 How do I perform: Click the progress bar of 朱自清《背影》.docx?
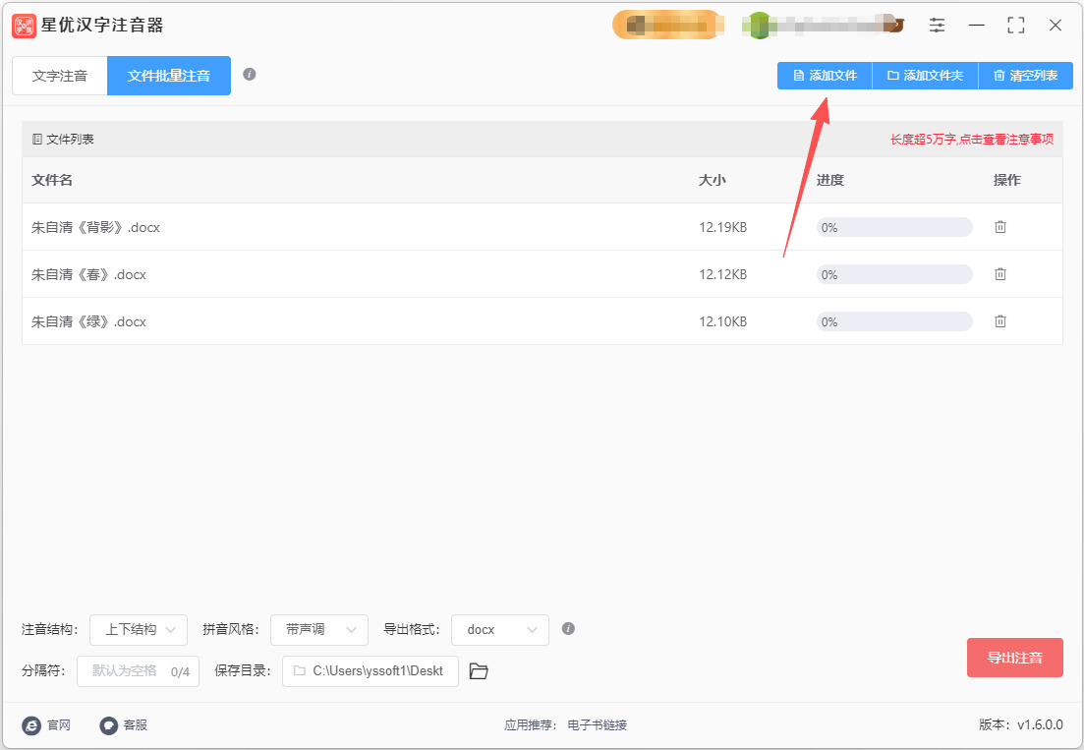click(894, 227)
